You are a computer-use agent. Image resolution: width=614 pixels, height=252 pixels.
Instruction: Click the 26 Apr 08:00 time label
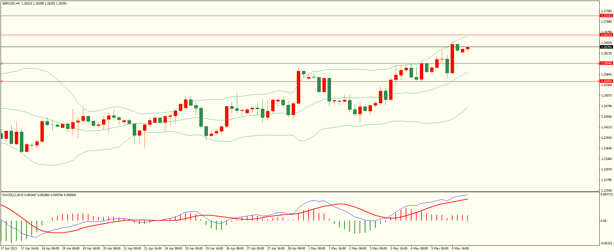pos(235,248)
